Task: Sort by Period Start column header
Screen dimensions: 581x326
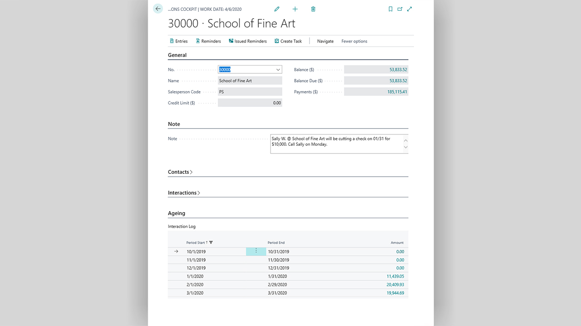Action: point(196,243)
